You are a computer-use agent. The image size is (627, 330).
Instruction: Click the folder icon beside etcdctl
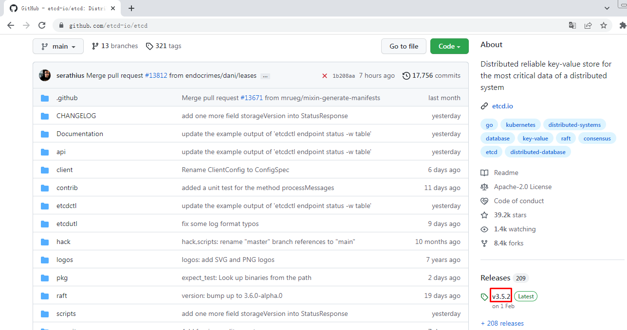point(45,206)
